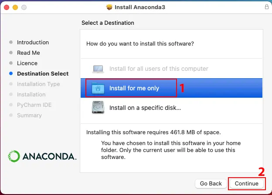
Task: Click the Go Back button
Action: pyautogui.click(x=211, y=183)
